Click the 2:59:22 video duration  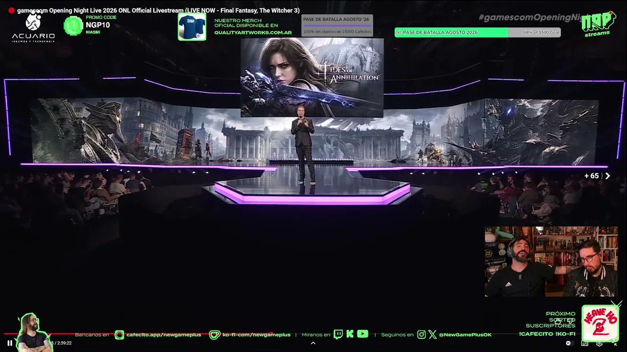[63, 343]
